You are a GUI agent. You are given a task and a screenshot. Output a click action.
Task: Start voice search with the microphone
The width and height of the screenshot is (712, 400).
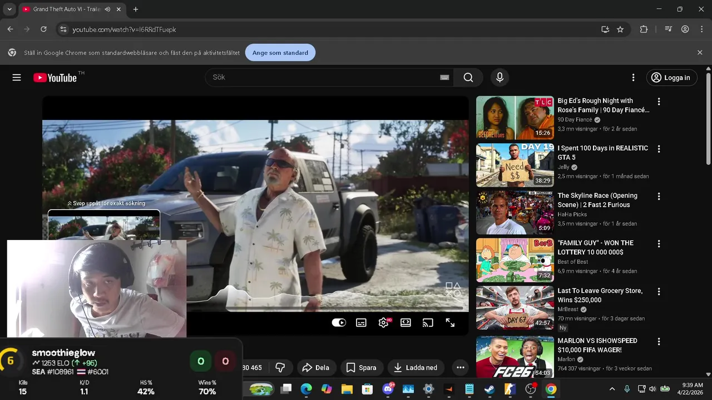(500, 77)
